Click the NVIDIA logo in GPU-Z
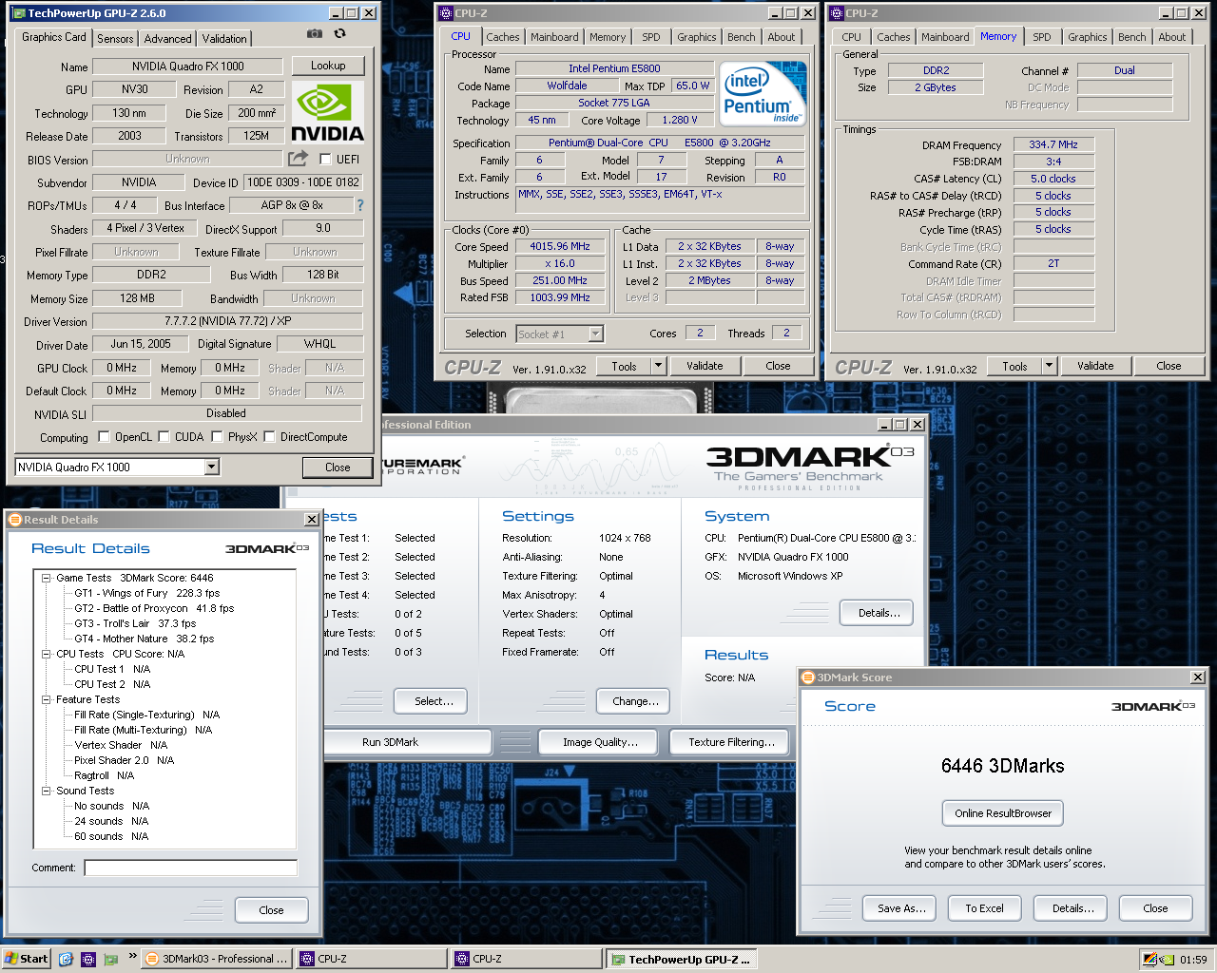Image resolution: width=1217 pixels, height=973 pixels. click(x=327, y=112)
